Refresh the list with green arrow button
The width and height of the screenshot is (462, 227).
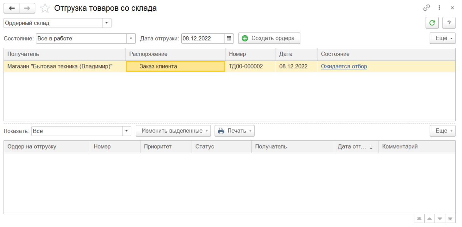(x=432, y=23)
